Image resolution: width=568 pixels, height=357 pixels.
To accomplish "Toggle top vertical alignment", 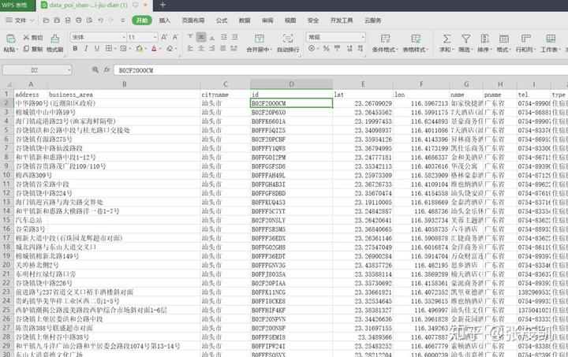I will [190, 37].
